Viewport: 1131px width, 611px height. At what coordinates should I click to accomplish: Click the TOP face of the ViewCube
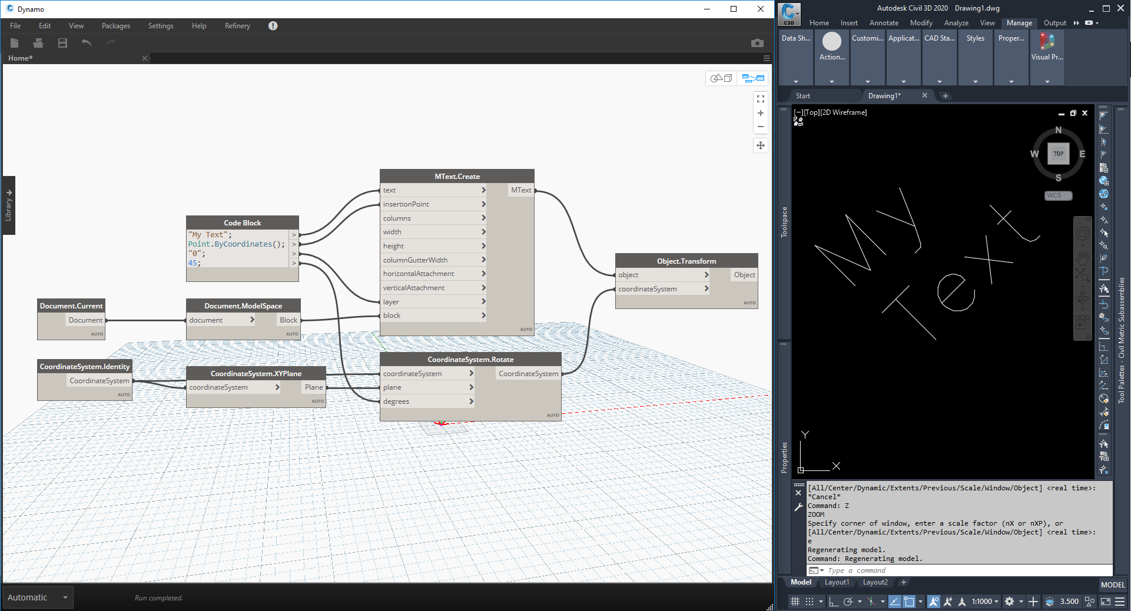(1058, 154)
